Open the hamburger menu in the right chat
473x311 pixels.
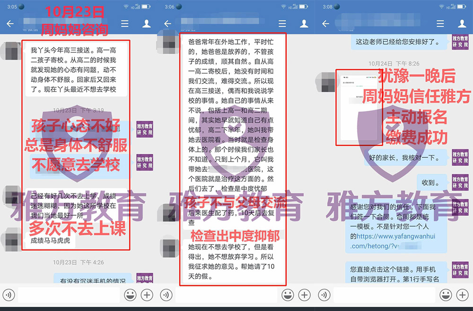pyautogui.click(x=440, y=24)
